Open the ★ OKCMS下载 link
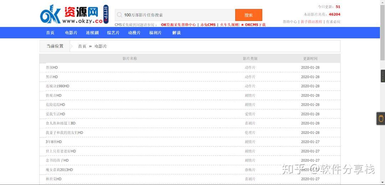Viewport: 385px width, 185px height. (x=253, y=25)
